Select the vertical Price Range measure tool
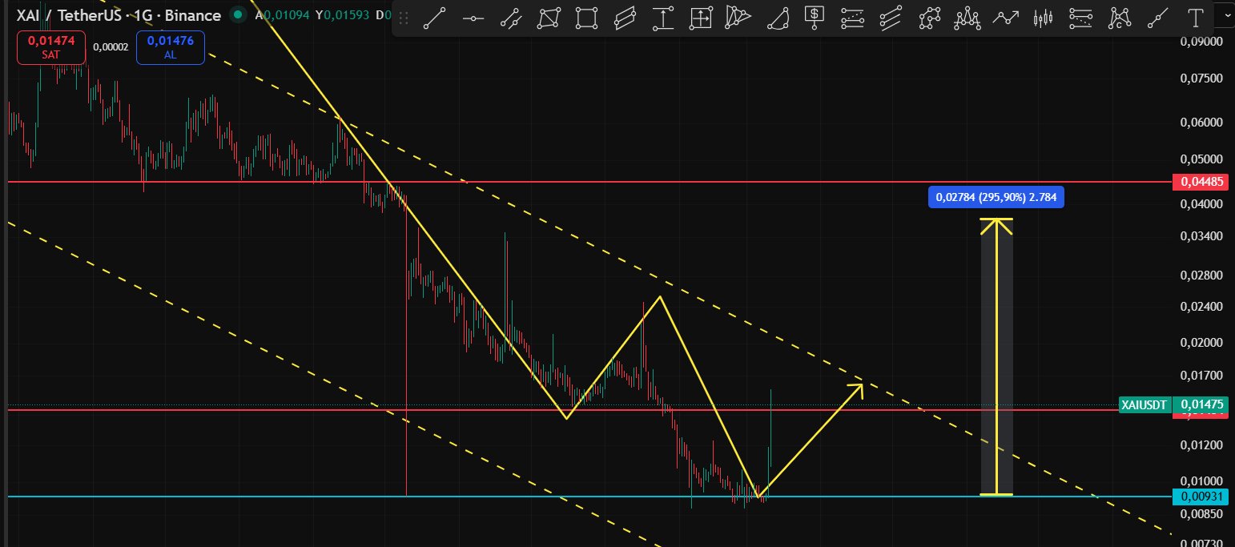The image size is (1235, 547). click(x=662, y=18)
